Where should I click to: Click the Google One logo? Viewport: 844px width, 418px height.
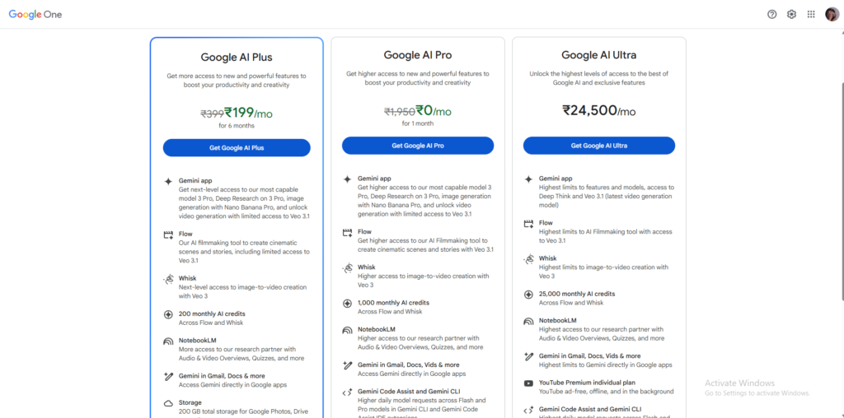[35, 14]
